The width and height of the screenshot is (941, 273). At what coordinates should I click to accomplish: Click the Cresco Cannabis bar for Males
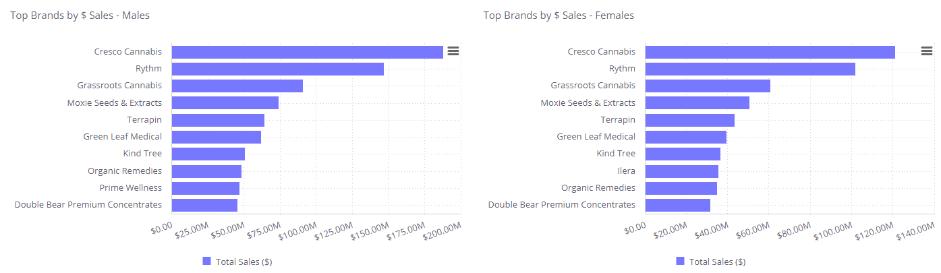pyautogui.click(x=307, y=52)
